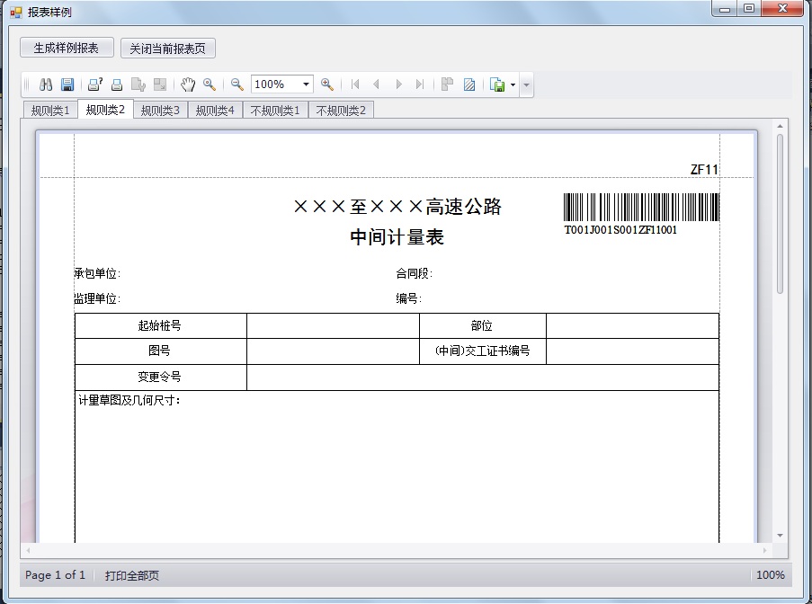Open the 规则类3 tab
This screenshot has width=812, height=604.
pyautogui.click(x=160, y=111)
